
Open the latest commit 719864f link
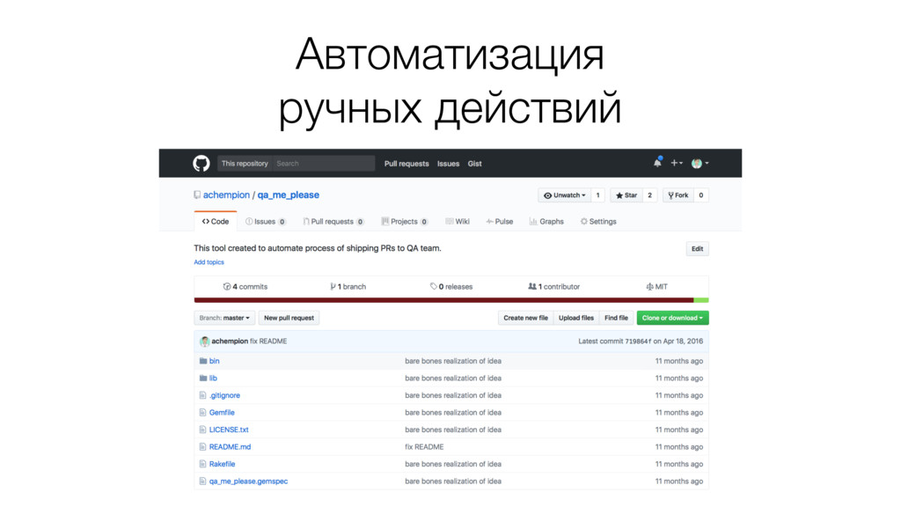point(638,342)
